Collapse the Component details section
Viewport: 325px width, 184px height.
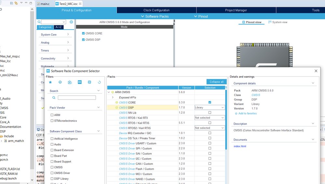(x=313, y=83)
